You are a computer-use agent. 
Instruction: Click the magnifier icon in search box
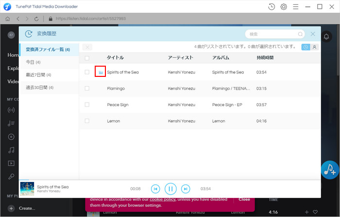coord(300,34)
